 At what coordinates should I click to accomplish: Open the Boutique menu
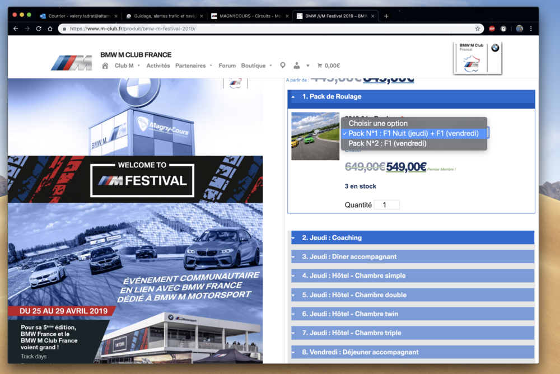(x=256, y=66)
